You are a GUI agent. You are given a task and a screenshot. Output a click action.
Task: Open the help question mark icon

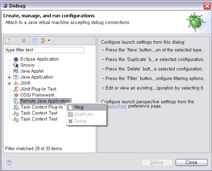(9, 163)
